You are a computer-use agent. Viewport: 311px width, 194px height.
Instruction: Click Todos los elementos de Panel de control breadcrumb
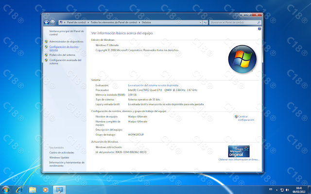114,23
